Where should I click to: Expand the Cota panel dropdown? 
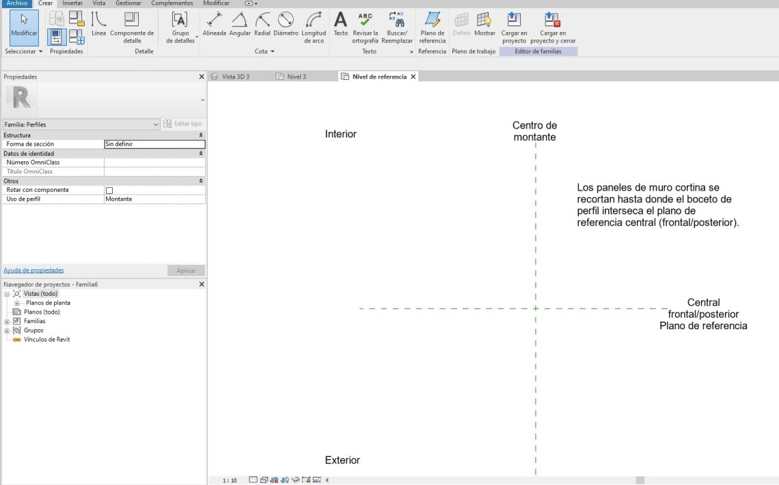[273, 52]
